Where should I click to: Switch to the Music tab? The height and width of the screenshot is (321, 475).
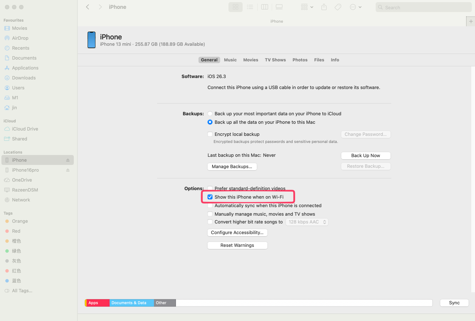coord(230,60)
